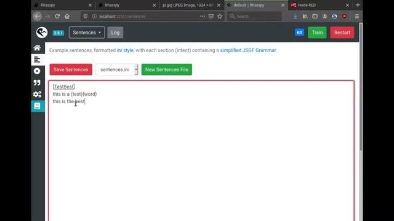Screen dimensions: 394x221
Task: Click Save Sentences button
Action: [71, 69]
